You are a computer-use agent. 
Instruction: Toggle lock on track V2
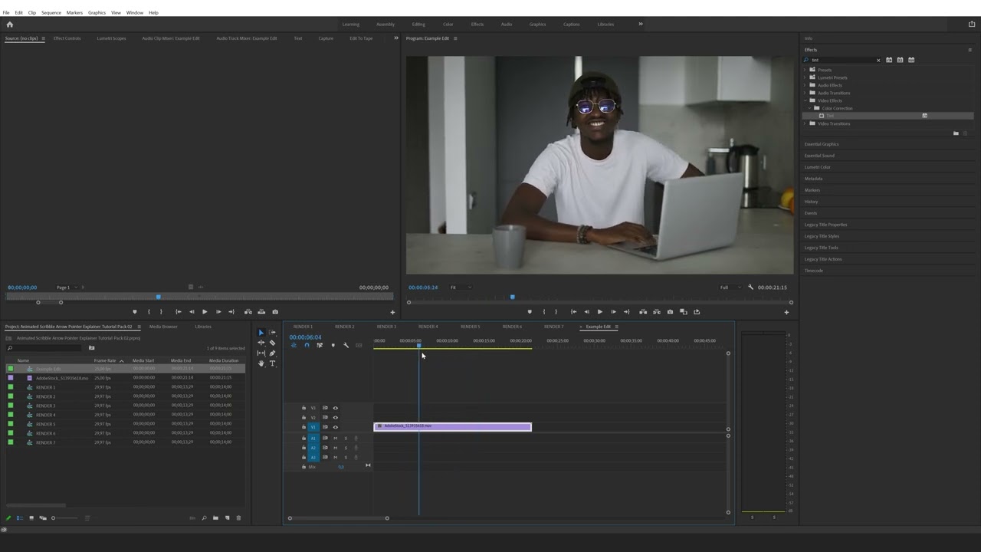click(303, 417)
